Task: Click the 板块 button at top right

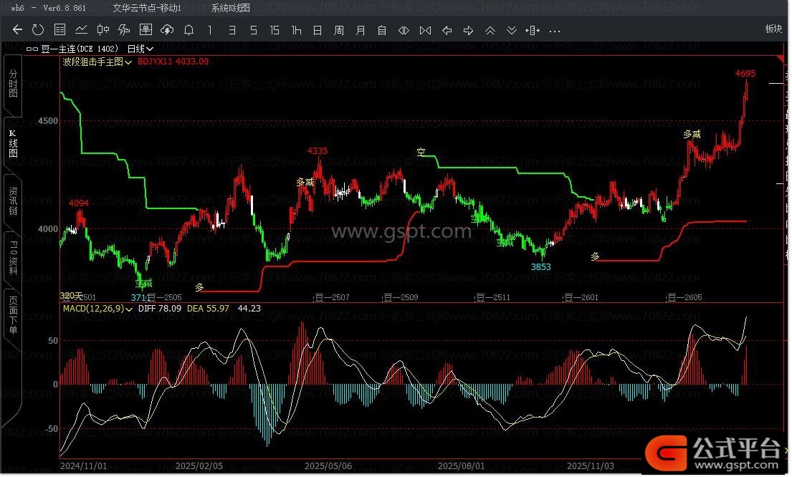Action: pyautogui.click(x=773, y=29)
